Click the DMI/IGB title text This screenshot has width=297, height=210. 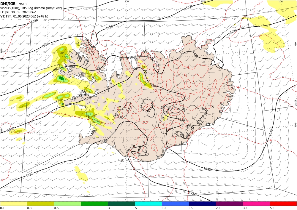(x=8, y=4)
